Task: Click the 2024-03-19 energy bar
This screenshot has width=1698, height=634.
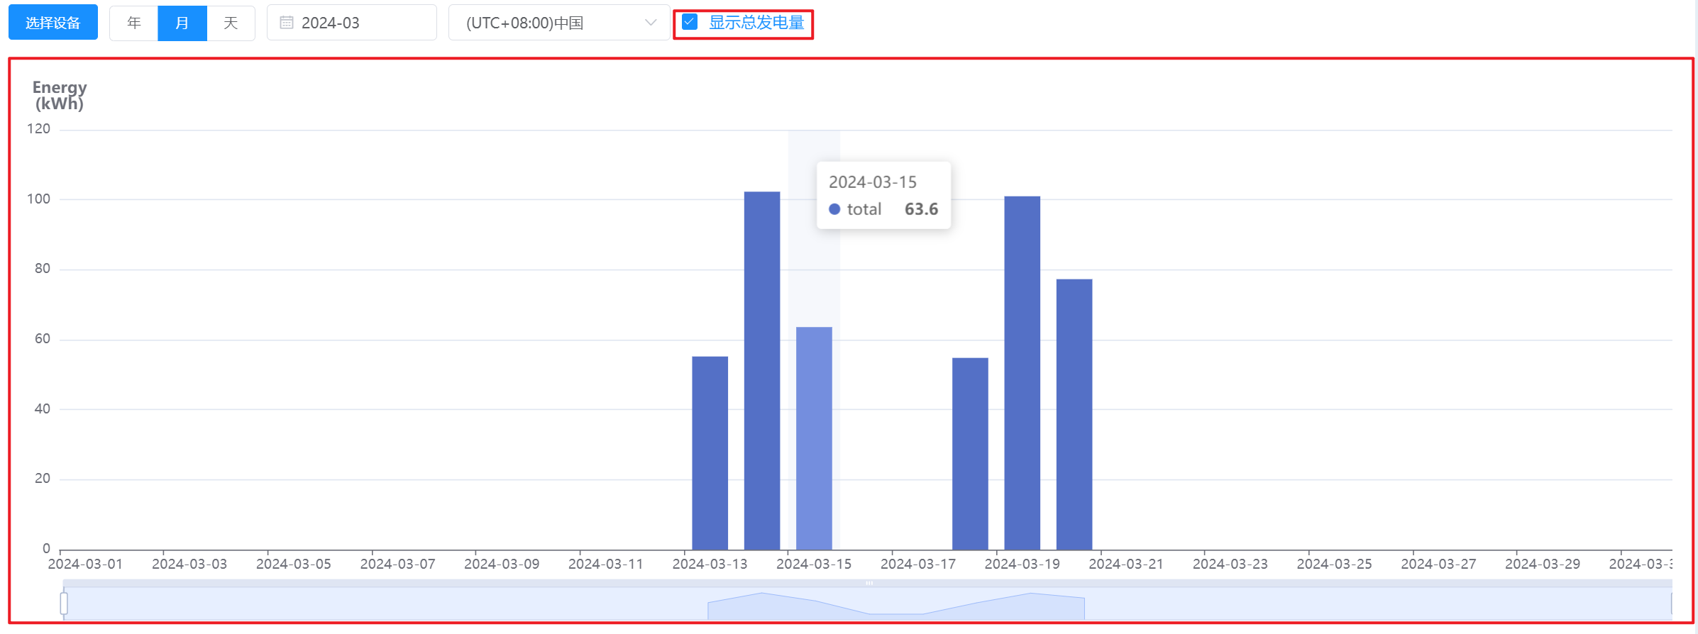Action: (1022, 373)
